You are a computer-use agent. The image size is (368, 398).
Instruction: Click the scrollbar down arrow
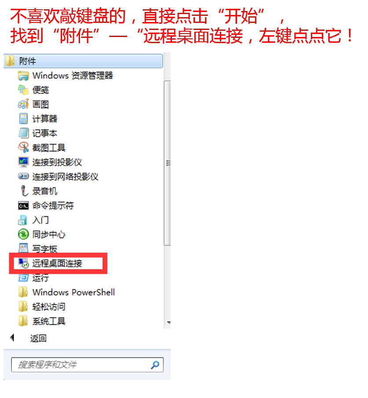click(168, 323)
